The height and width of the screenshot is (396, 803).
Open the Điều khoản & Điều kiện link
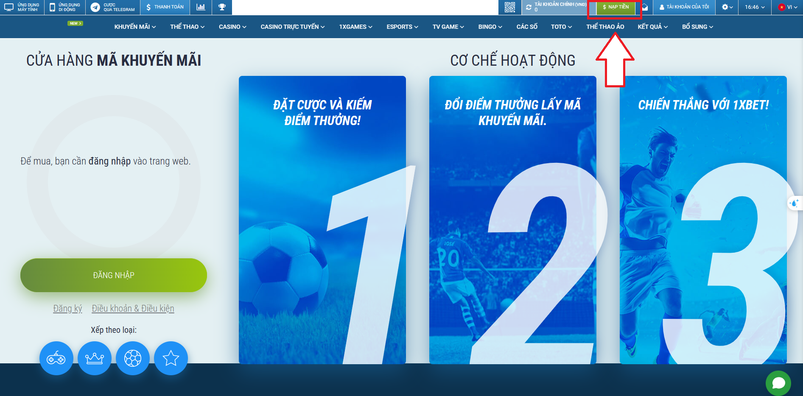click(133, 308)
